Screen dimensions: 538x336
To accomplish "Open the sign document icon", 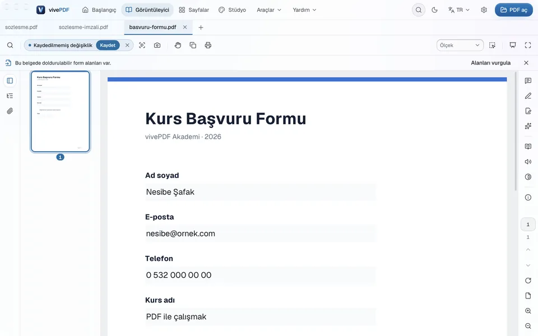I will [528, 111].
